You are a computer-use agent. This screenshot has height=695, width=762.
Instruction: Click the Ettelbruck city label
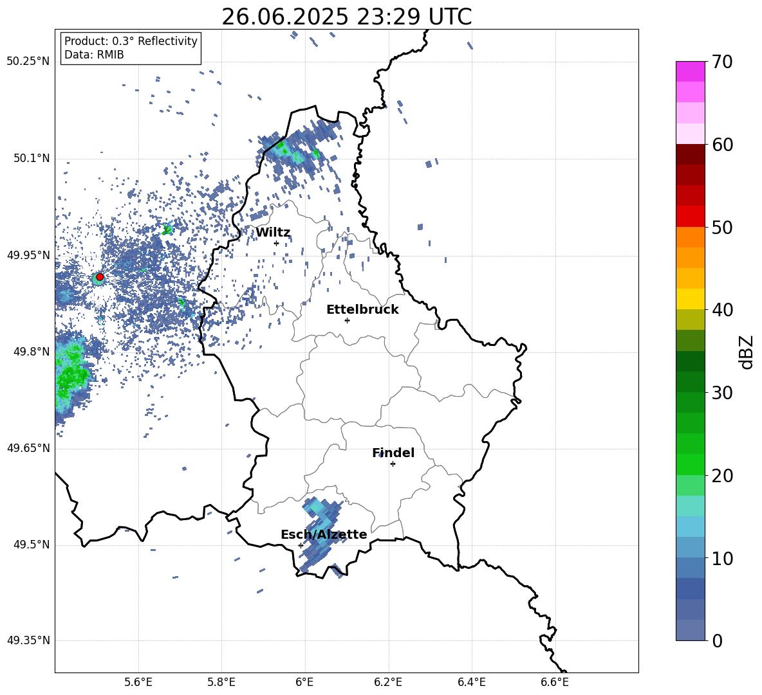click(362, 310)
